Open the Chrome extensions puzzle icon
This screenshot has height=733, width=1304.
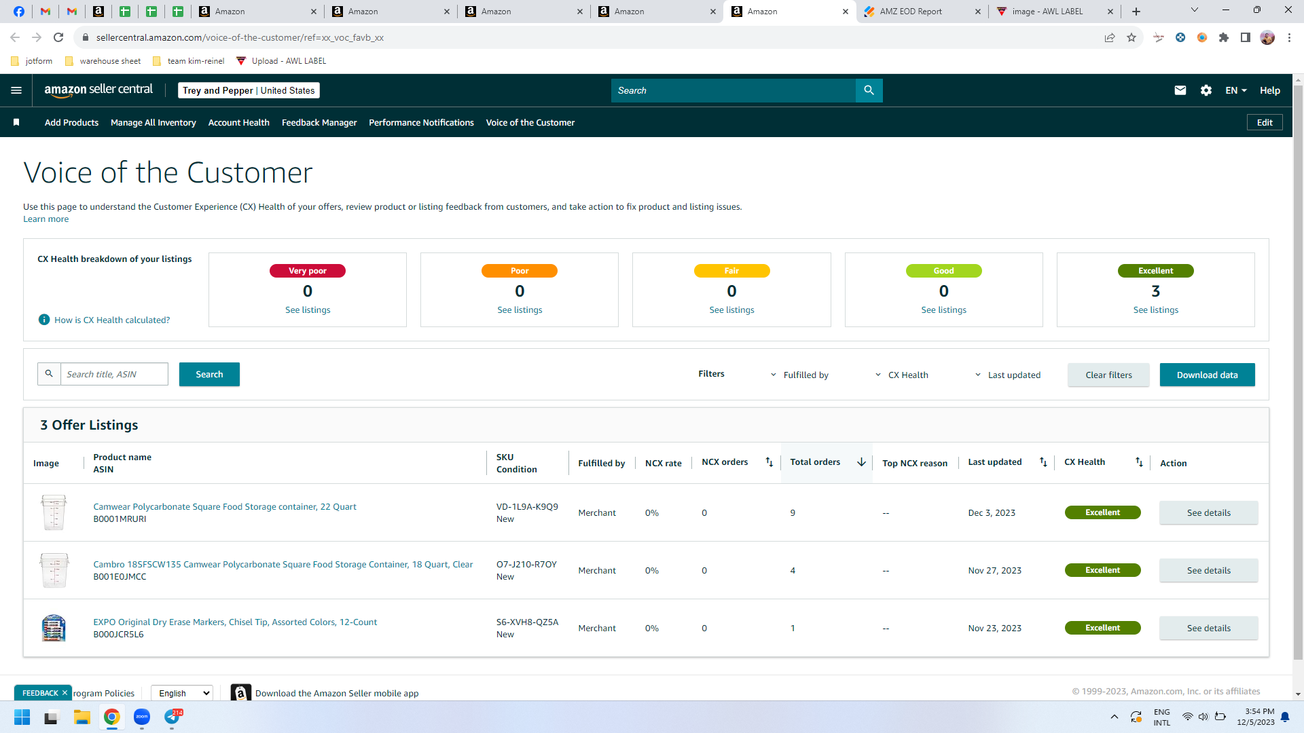(1224, 37)
